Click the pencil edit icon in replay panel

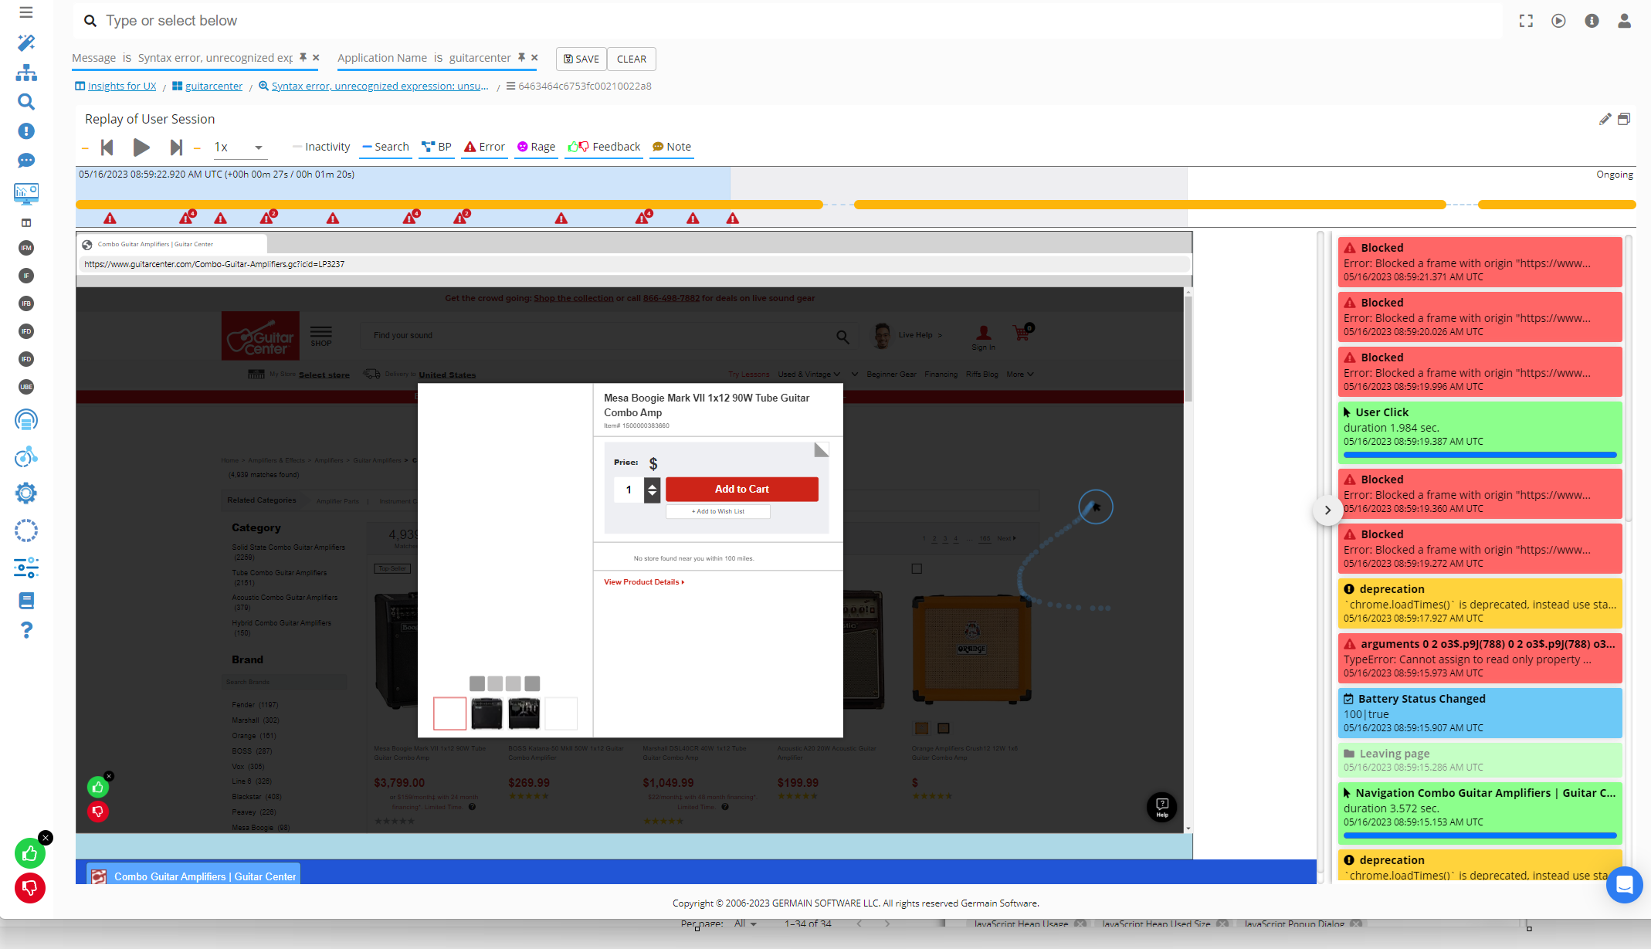click(x=1605, y=119)
